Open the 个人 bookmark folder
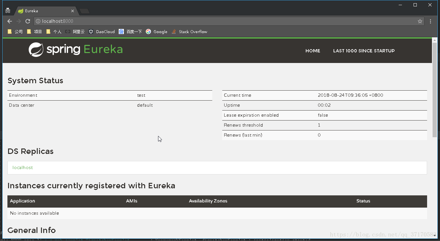Viewport: 440px width, 241px height. [x=54, y=31]
